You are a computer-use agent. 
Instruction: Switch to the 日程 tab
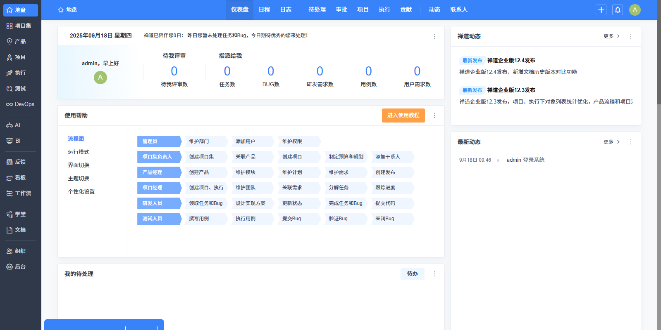264,9
